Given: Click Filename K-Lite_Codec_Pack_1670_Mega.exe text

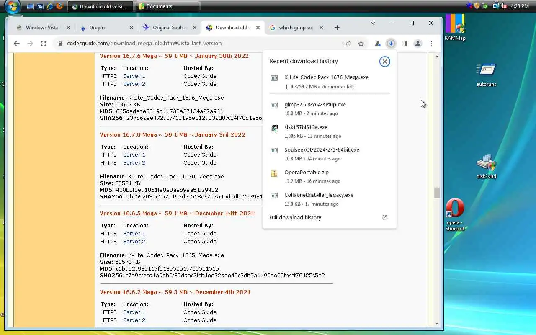Looking at the screenshot, I should [x=162, y=177].
